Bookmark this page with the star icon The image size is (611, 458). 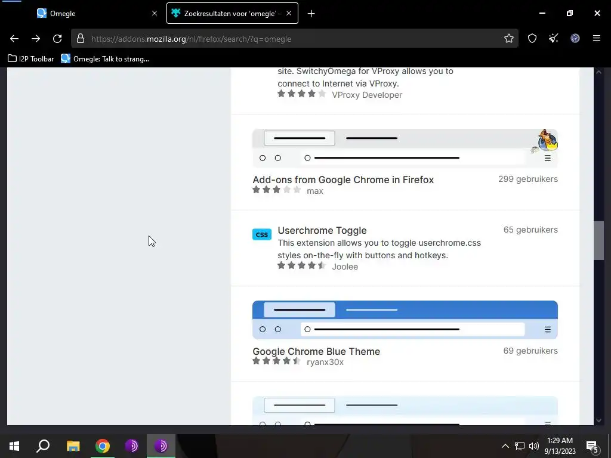[508, 38]
